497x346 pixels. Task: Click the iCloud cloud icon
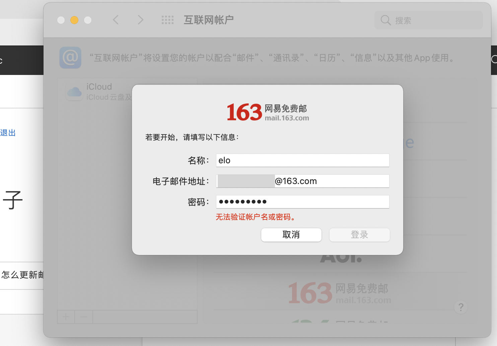tap(74, 92)
